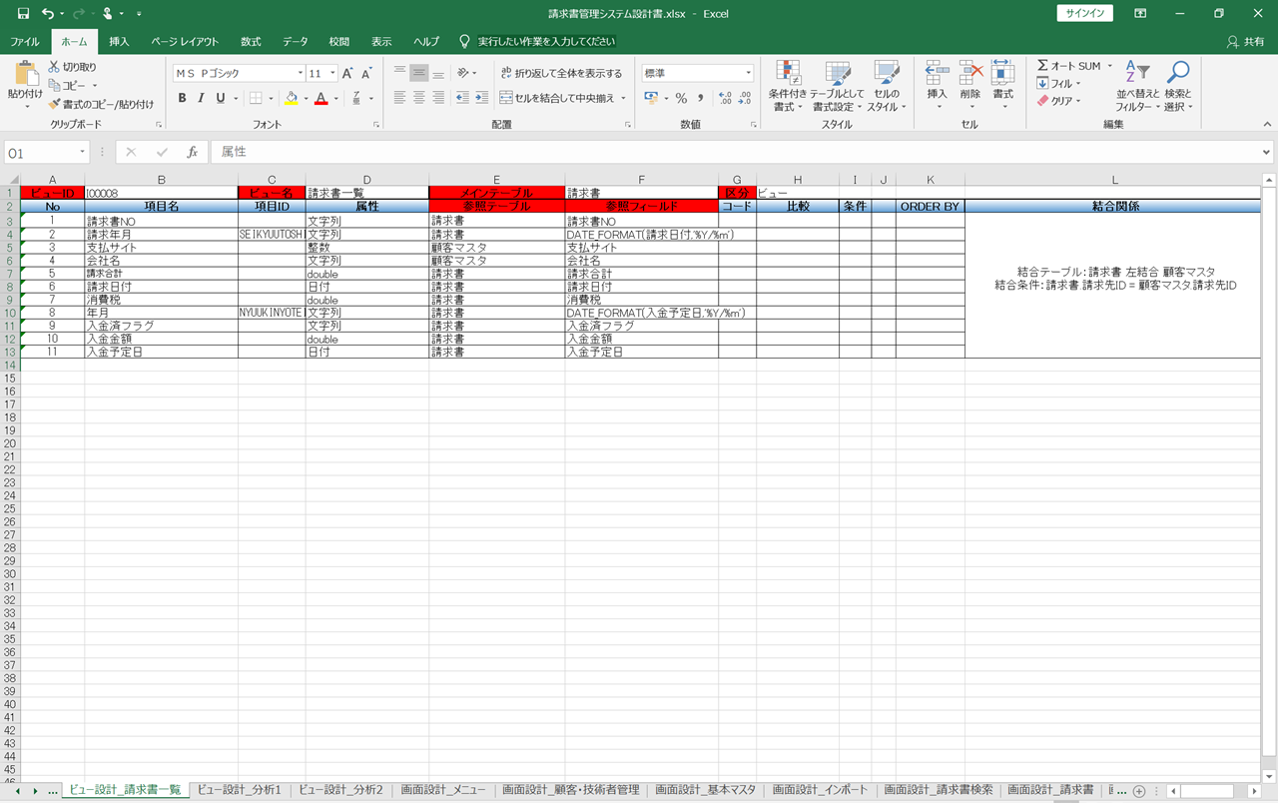Click the text orientation icon
The image size is (1278, 803).
(x=463, y=74)
